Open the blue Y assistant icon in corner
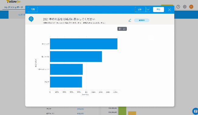This screenshot has width=198, height=115. [x=195, y=111]
